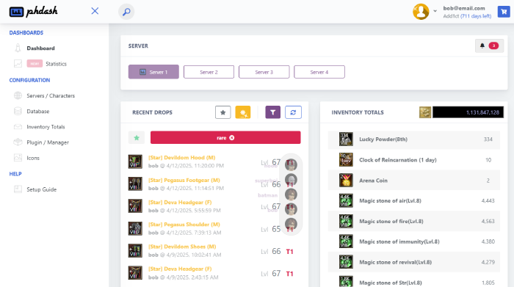The width and height of the screenshot is (514, 287).
Task: Click the refresh recent drops icon
Action: 293,112
